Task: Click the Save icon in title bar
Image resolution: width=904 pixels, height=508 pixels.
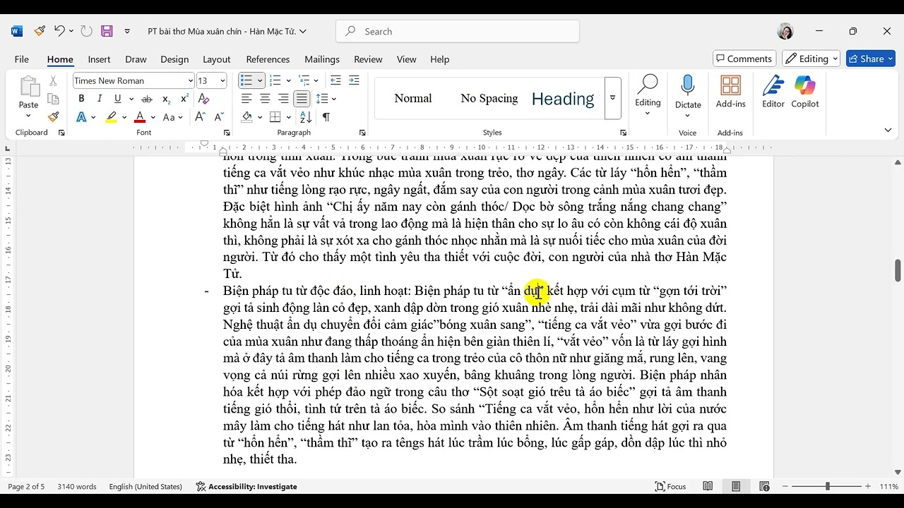Action: coord(107,31)
